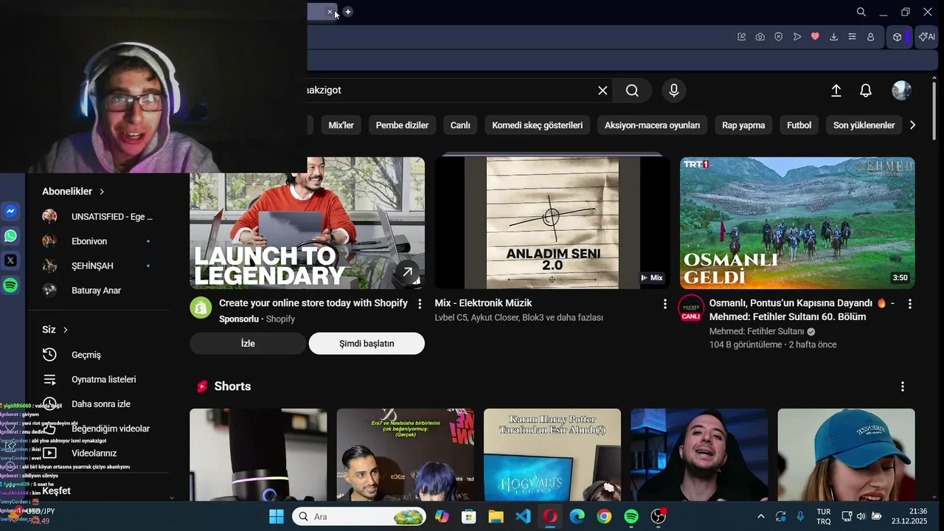Image resolution: width=944 pixels, height=531 pixels.
Task: Open Opera page edit/pinboard icon
Action: (x=741, y=37)
